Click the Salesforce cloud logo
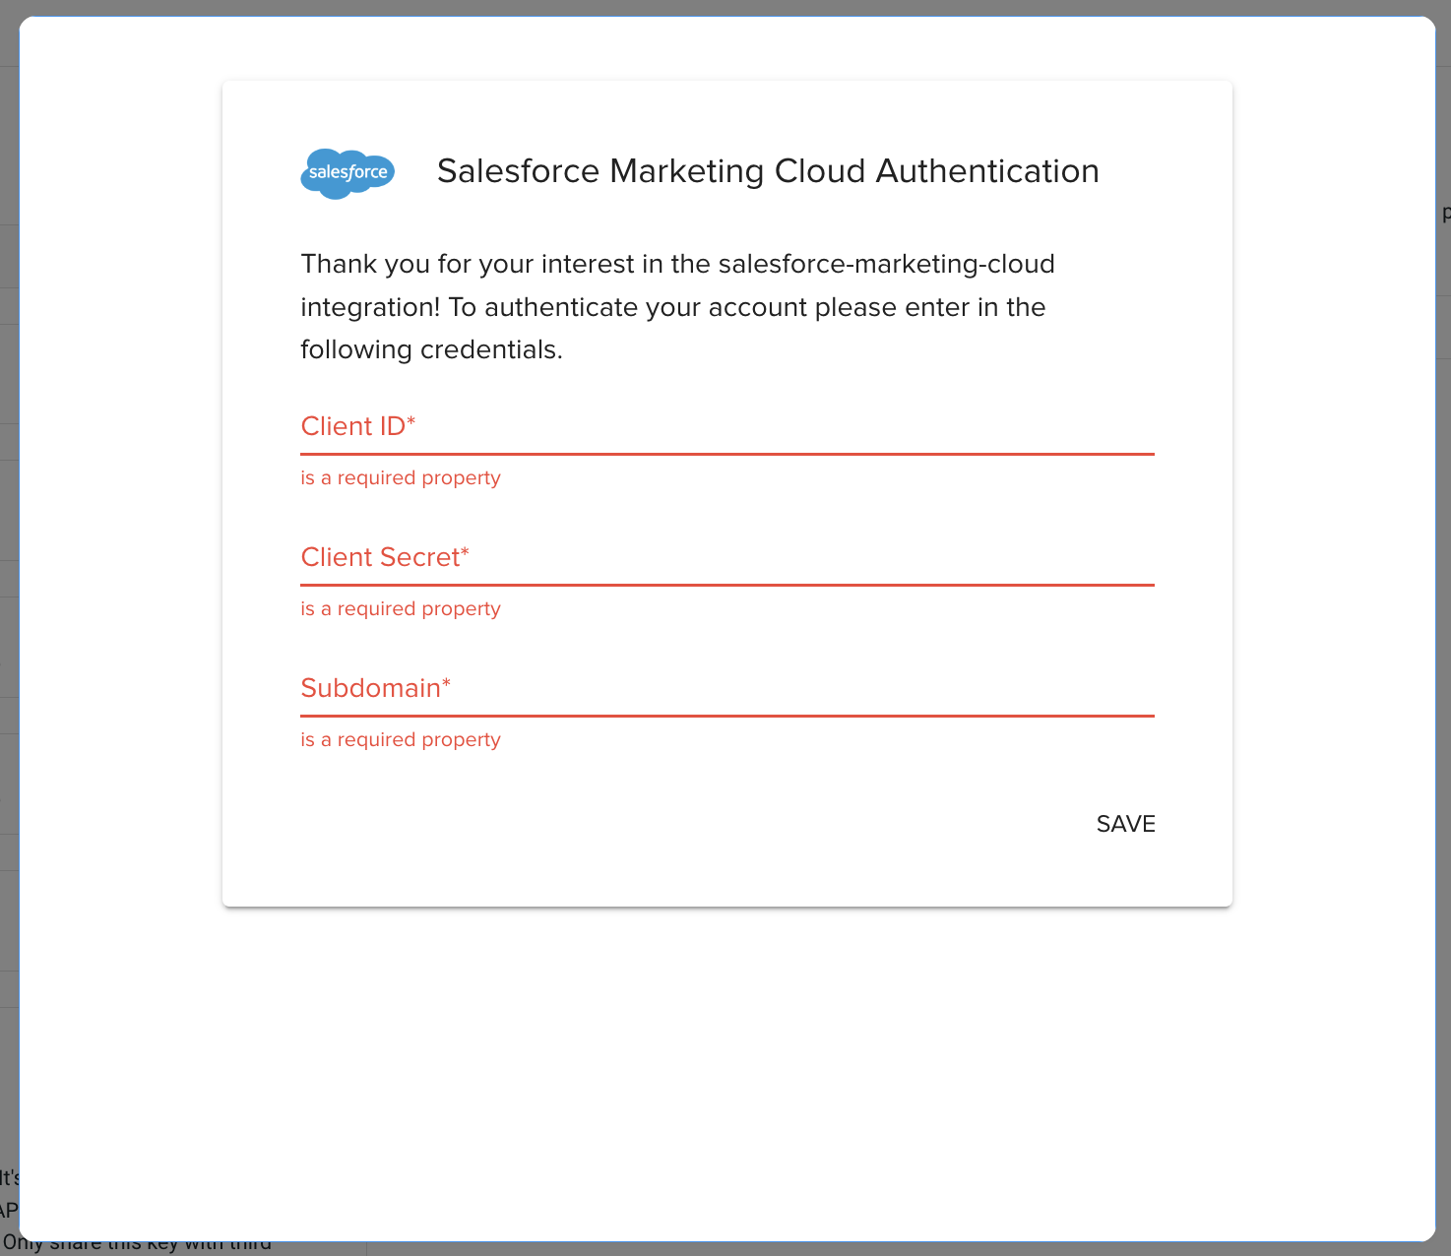Image resolution: width=1451 pixels, height=1256 pixels. [347, 173]
